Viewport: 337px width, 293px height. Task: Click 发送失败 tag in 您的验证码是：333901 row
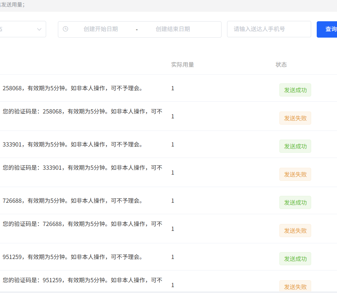point(295,174)
